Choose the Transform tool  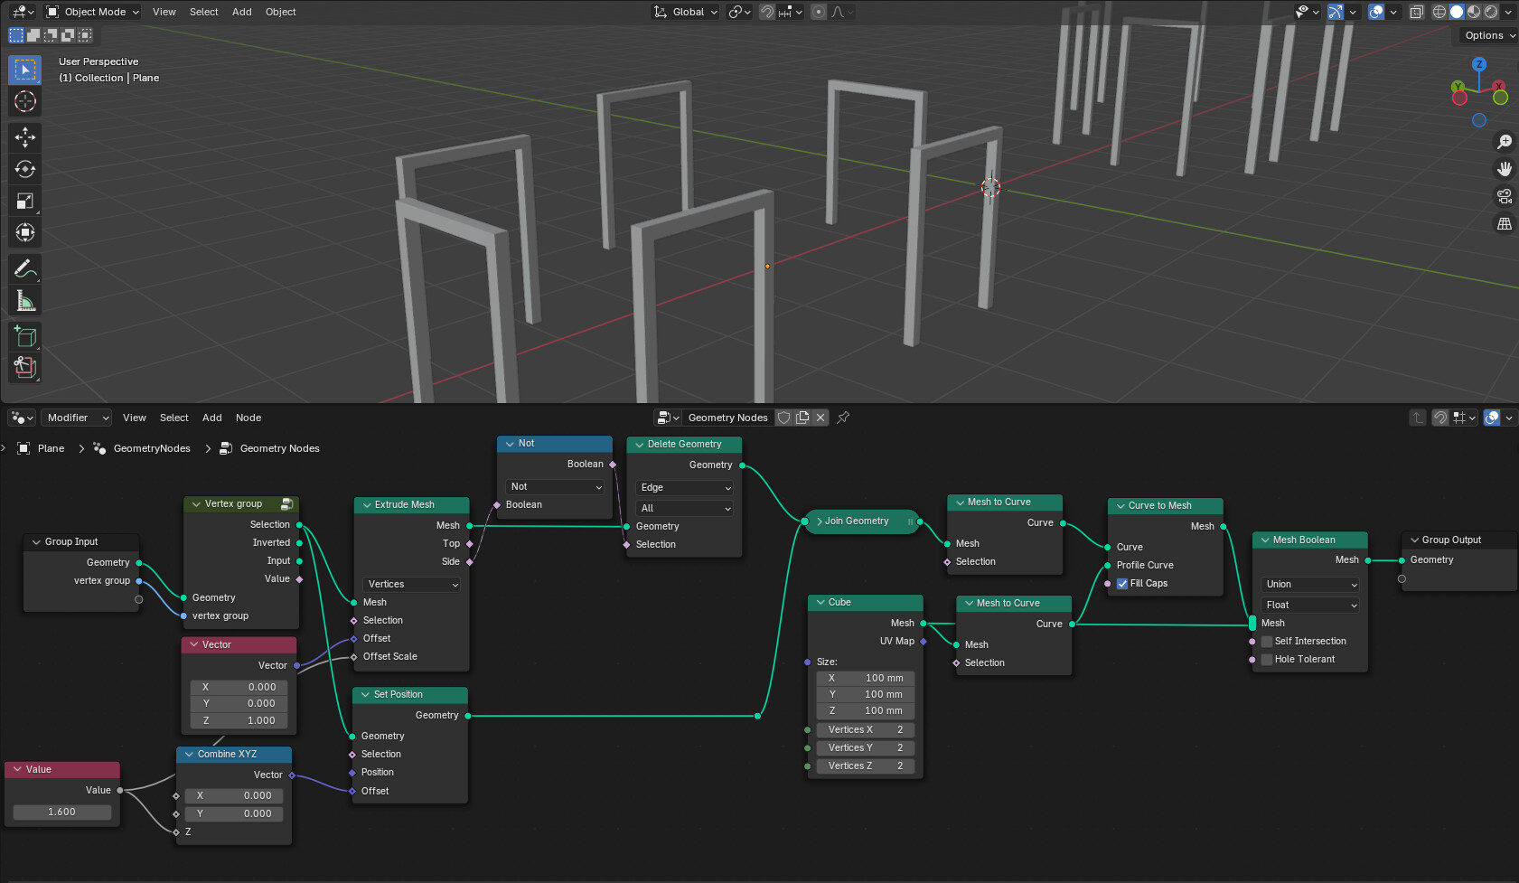tap(25, 233)
